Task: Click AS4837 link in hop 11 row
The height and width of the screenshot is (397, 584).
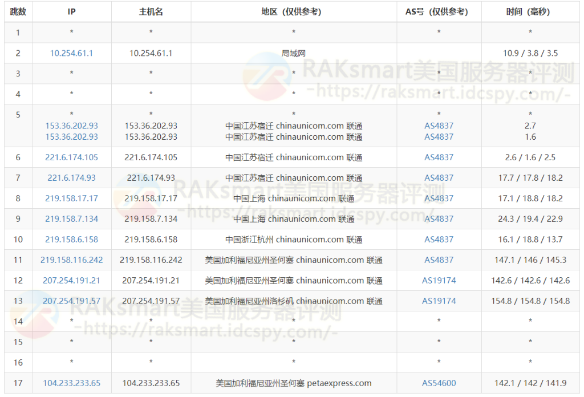Action: (439, 260)
